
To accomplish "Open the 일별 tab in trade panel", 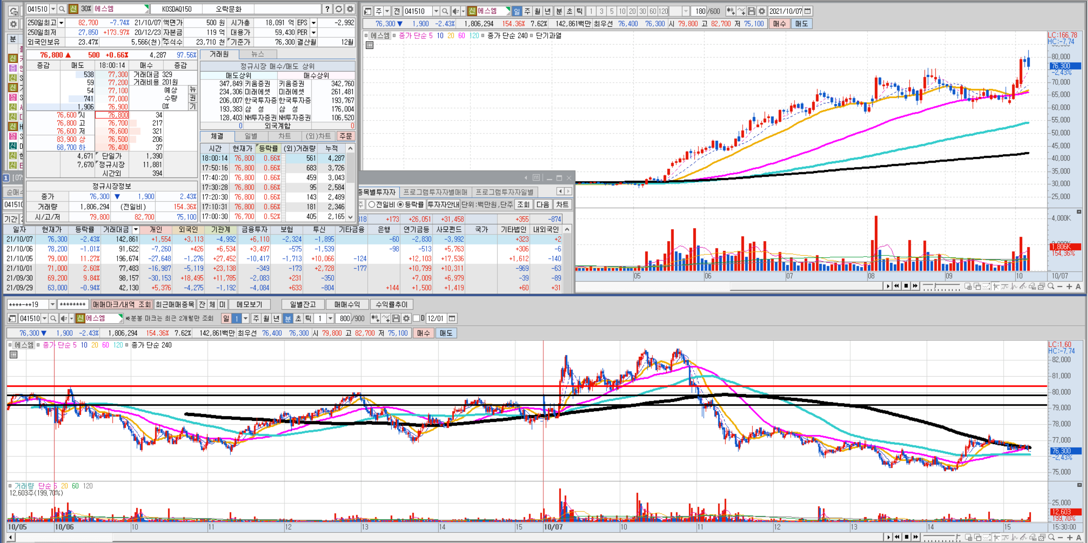I will coord(251,136).
